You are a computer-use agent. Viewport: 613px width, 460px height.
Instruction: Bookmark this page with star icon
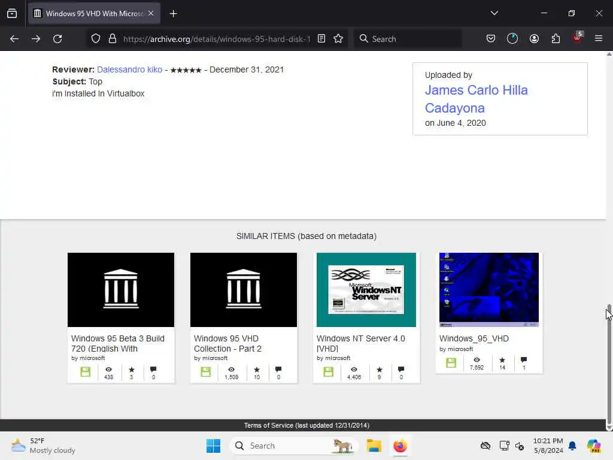pyautogui.click(x=338, y=39)
